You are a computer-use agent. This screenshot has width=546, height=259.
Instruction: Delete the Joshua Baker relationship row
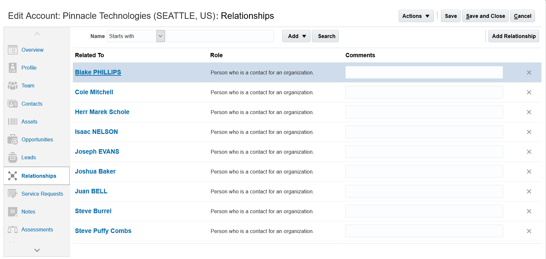coord(529,172)
